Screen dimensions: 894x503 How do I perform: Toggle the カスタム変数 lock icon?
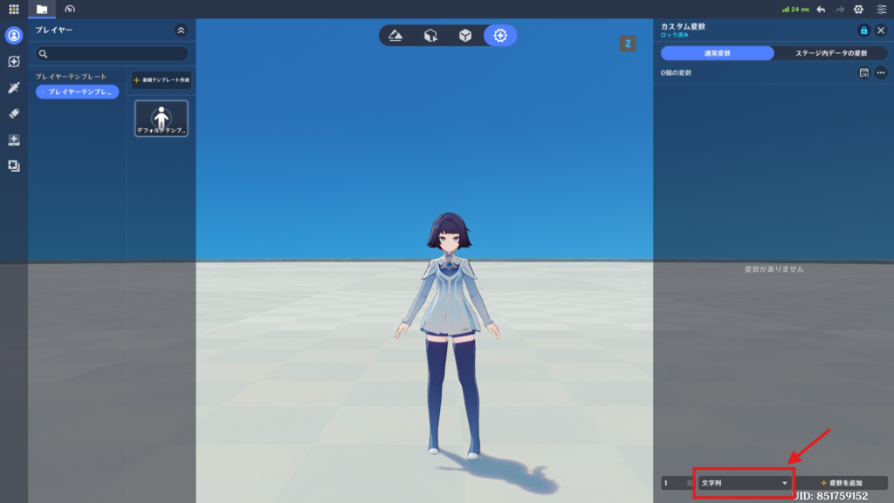[863, 31]
